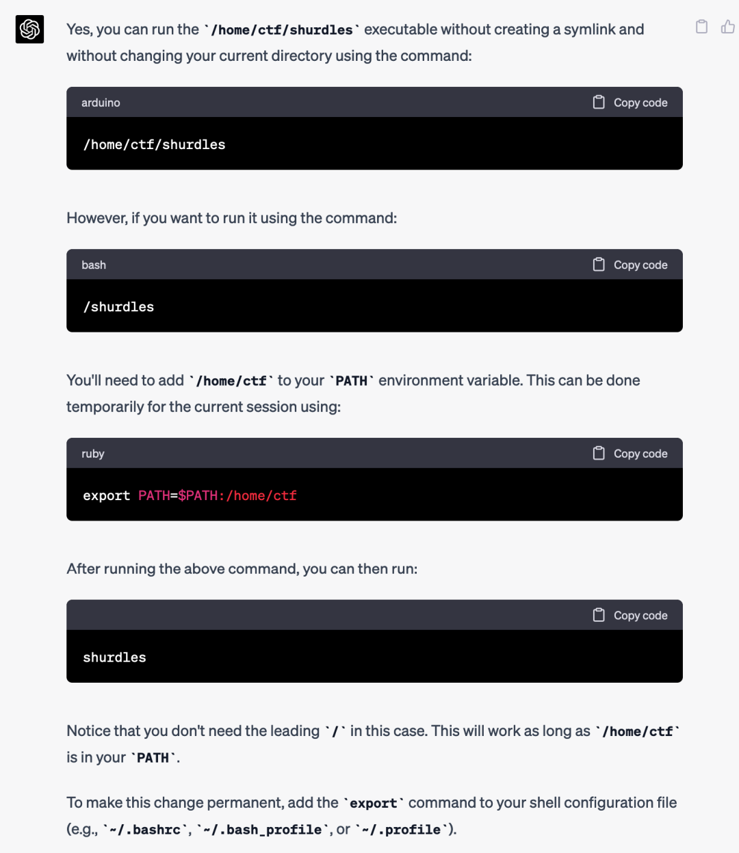The image size is (739, 853).
Task: Click the arduino language label
Action: pyautogui.click(x=101, y=103)
